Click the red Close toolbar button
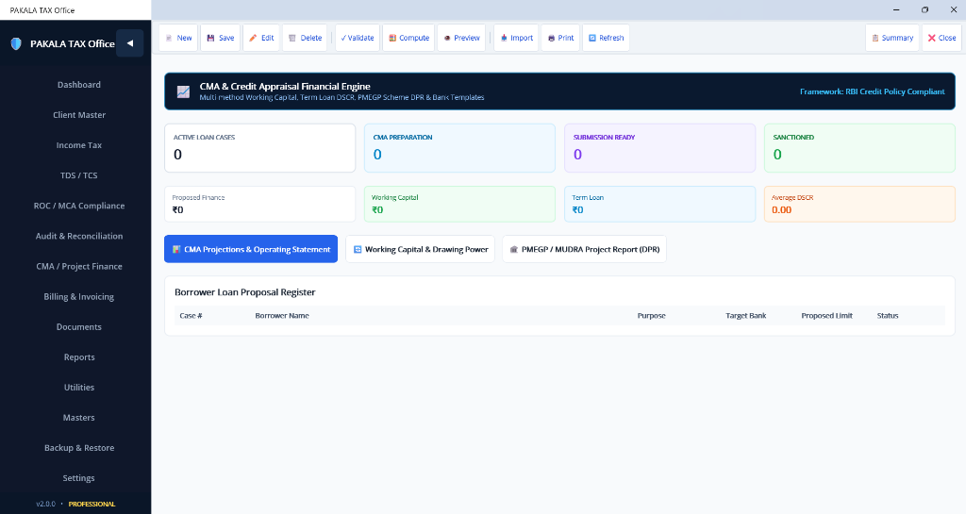Image resolution: width=966 pixels, height=514 pixels. tap(941, 38)
